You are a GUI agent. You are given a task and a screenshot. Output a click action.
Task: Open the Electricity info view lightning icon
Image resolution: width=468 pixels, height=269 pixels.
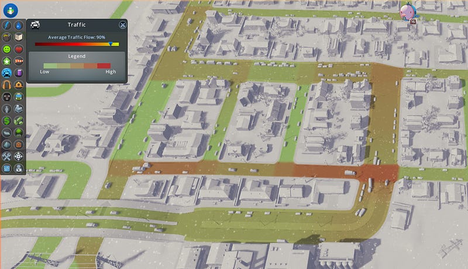tap(6, 25)
